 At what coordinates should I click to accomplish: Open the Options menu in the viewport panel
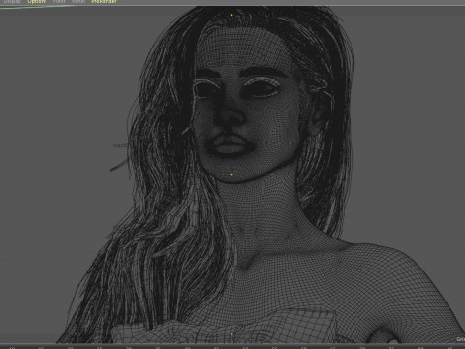pos(37,1)
